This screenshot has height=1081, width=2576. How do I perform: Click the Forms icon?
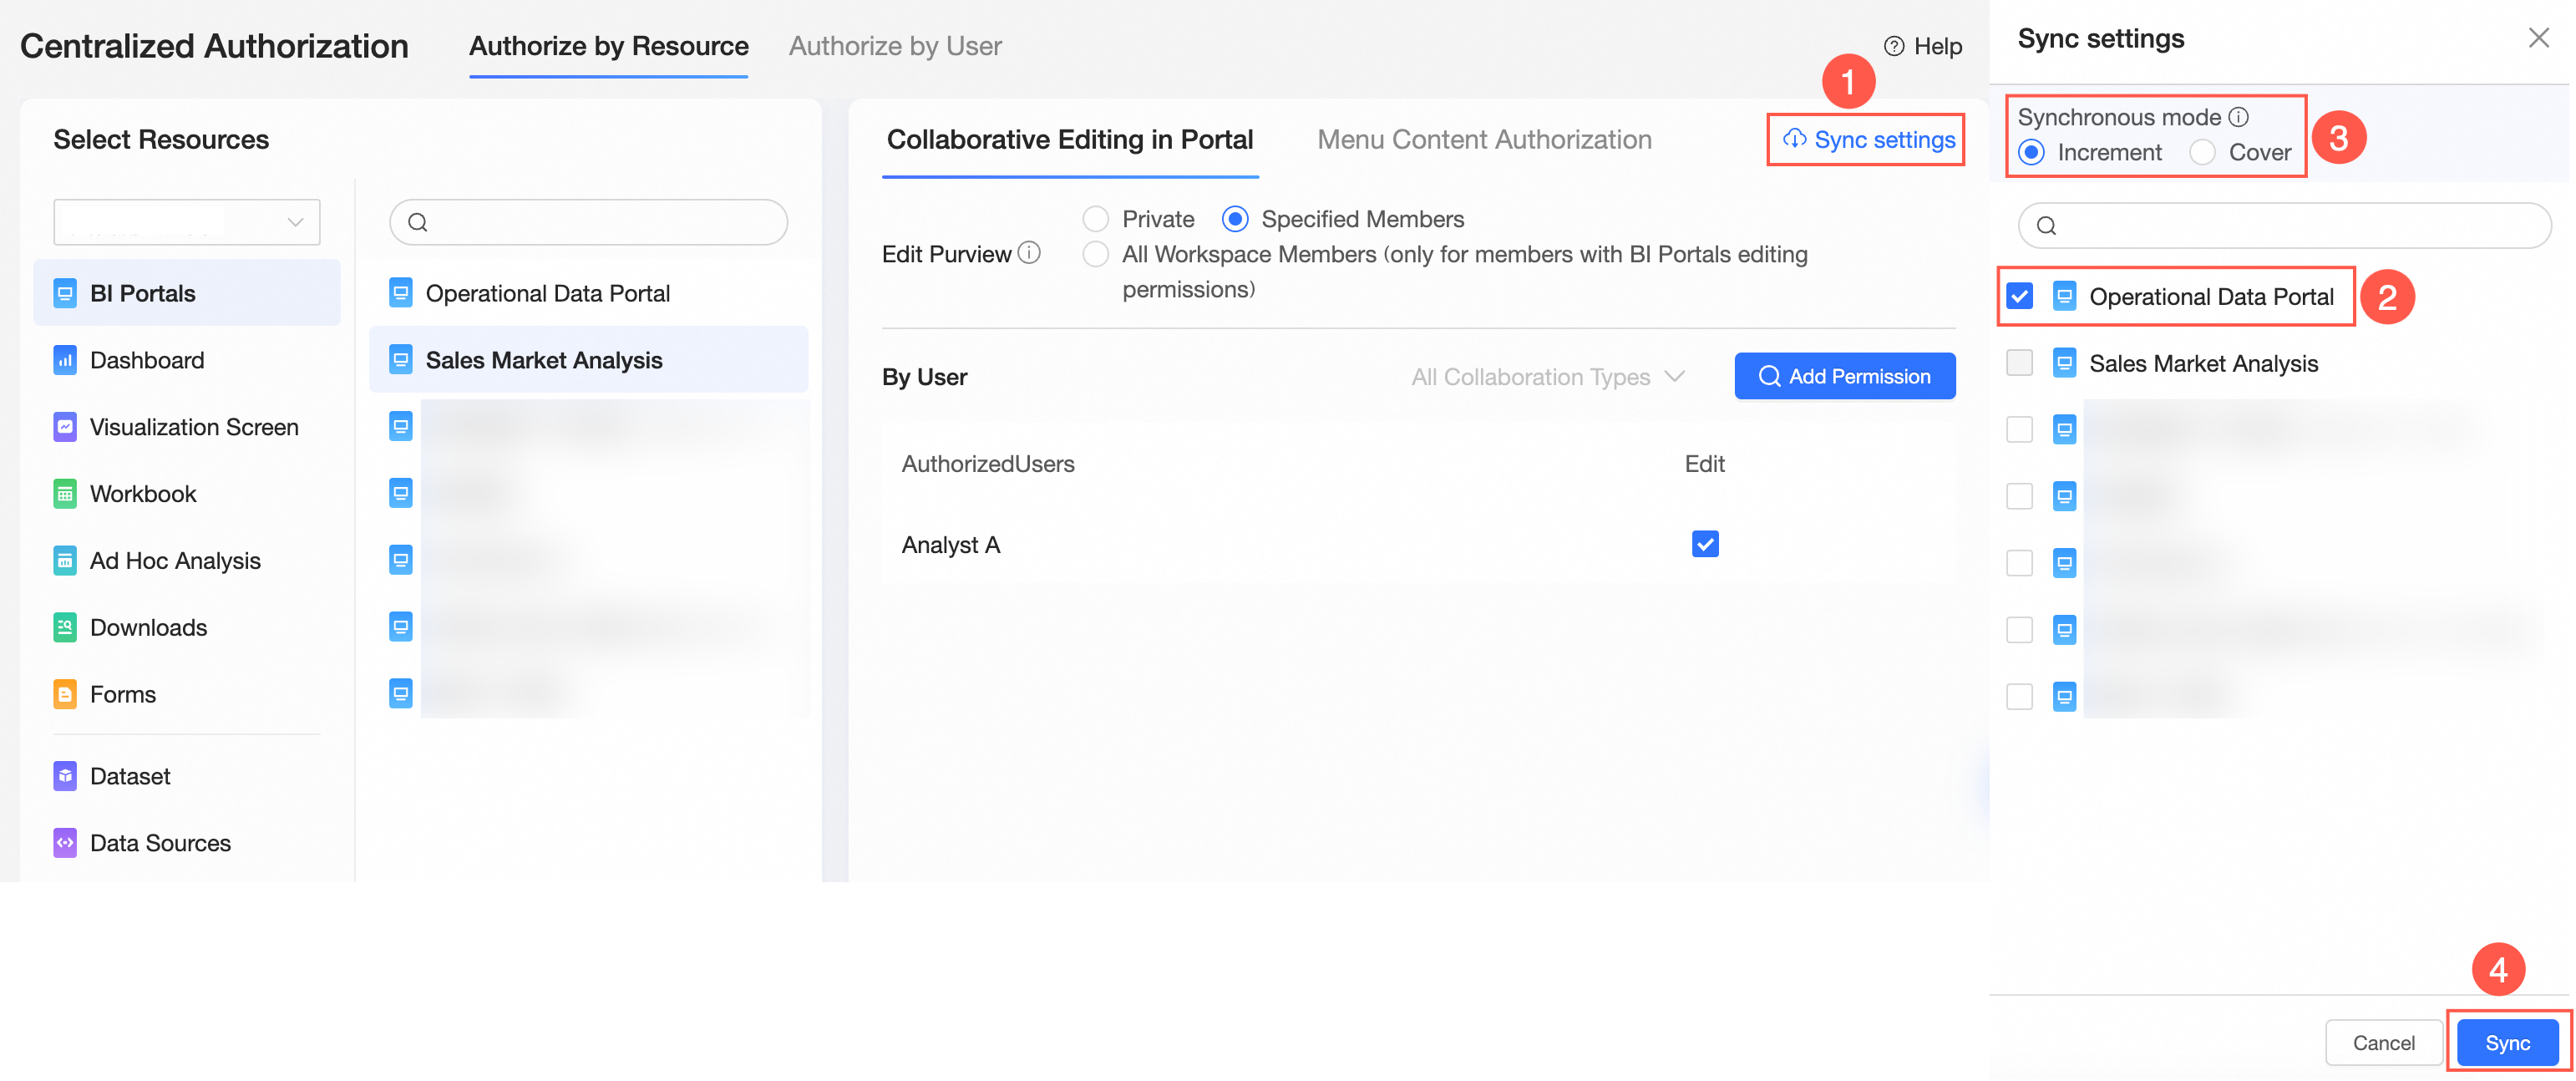click(65, 694)
